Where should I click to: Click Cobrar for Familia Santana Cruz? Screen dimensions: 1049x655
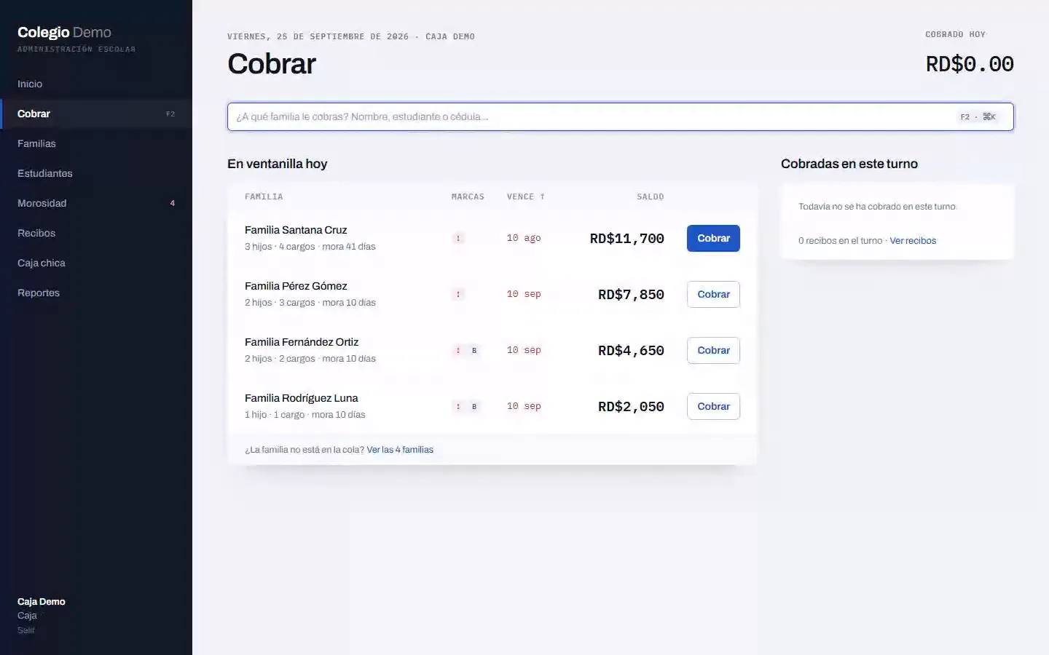pyautogui.click(x=713, y=238)
